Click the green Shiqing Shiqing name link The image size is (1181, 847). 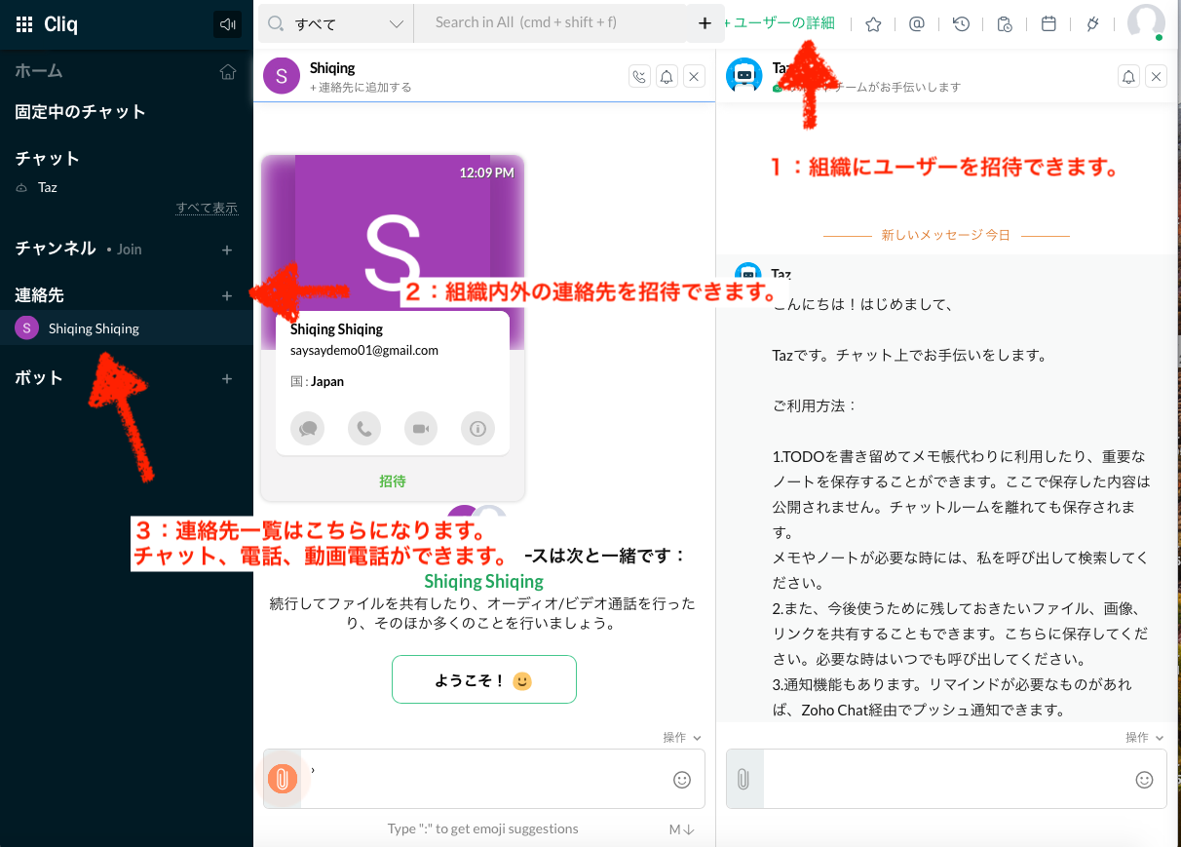coord(483,582)
